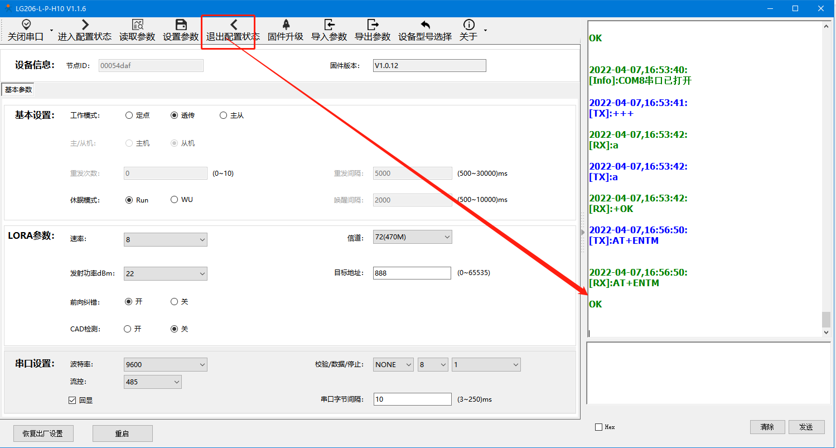Click 进入配置状态 toolbar icon
Viewport: 836px width, 448px height.
(x=85, y=25)
